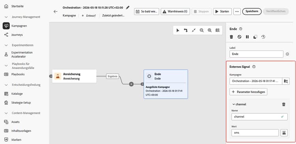Image resolution: width=296 pixels, height=144 pixels.
Task: Click the fit-to-screen arrows icon on canvas
Action: pyautogui.click(x=194, y=30)
